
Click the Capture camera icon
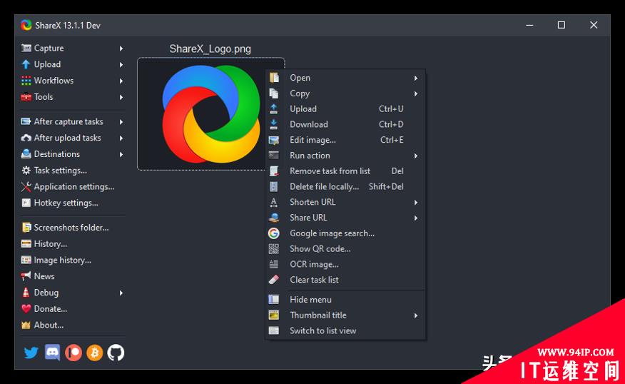[26, 48]
